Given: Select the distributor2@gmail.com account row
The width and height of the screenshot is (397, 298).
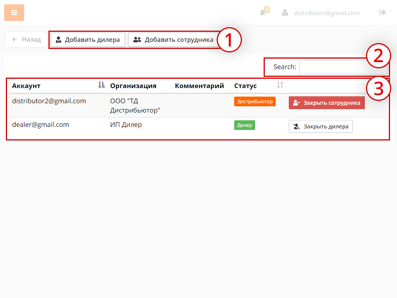Looking at the screenshot, I should point(49,101).
